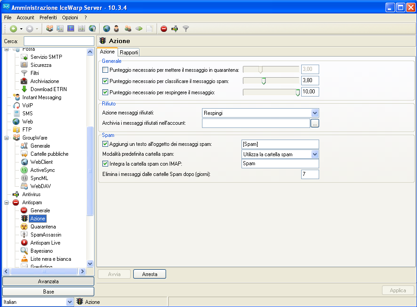The height and width of the screenshot is (307, 417).
Task: Click the spam score slider handle
Action: point(263,81)
